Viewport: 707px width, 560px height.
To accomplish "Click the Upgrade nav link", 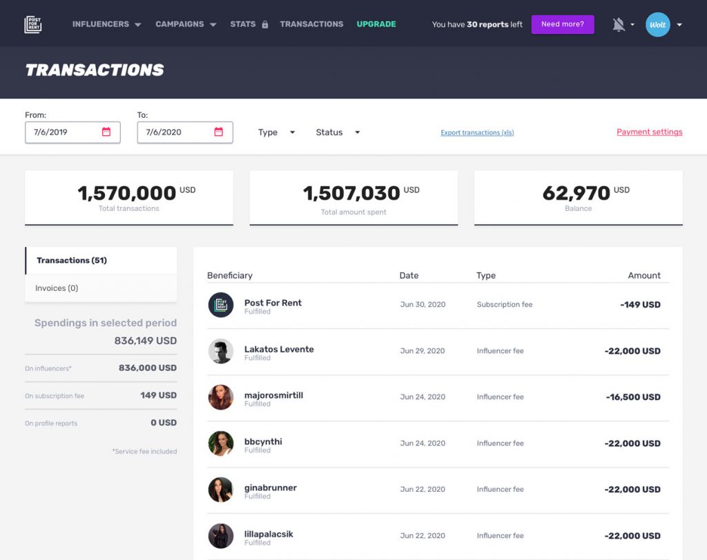I will 376,24.
